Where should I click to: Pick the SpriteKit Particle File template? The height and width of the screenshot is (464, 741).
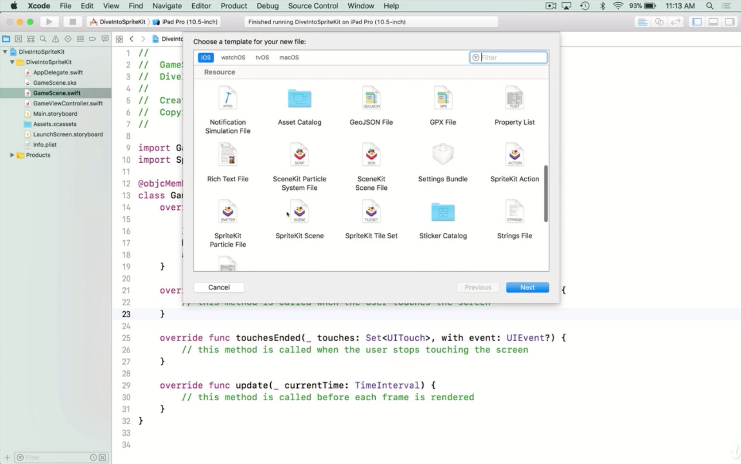coord(228,223)
